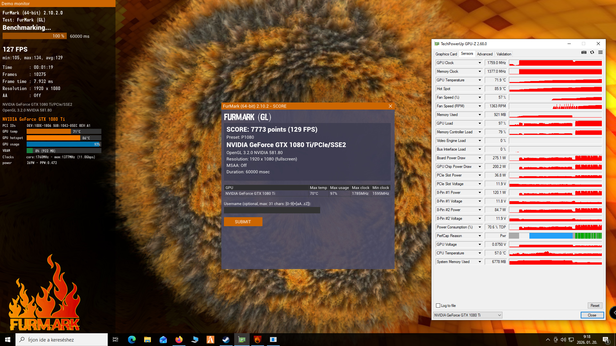This screenshot has height=346, width=616.
Task: Switch to the Graphics Card tab
Action: tap(446, 54)
